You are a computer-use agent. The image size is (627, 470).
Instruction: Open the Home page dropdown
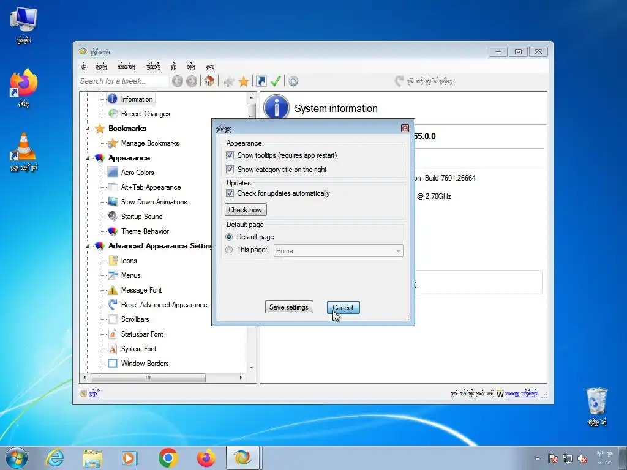point(338,250)
